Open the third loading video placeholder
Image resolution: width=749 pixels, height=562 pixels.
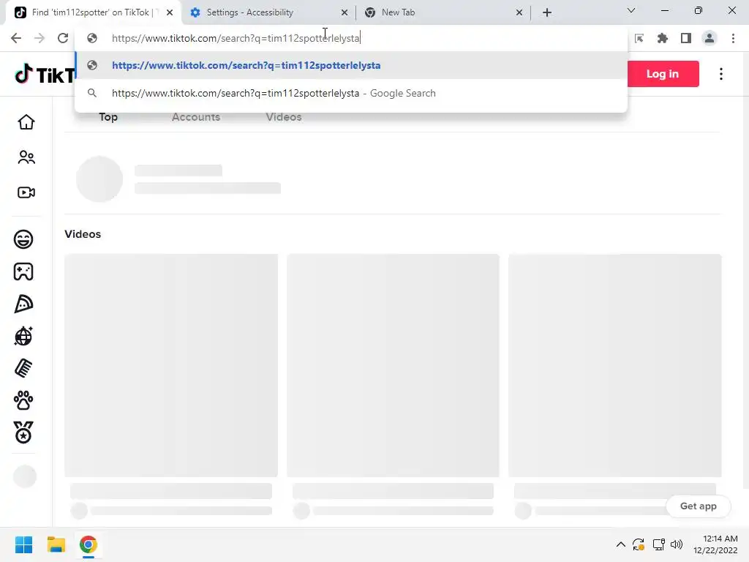[614, 366]
